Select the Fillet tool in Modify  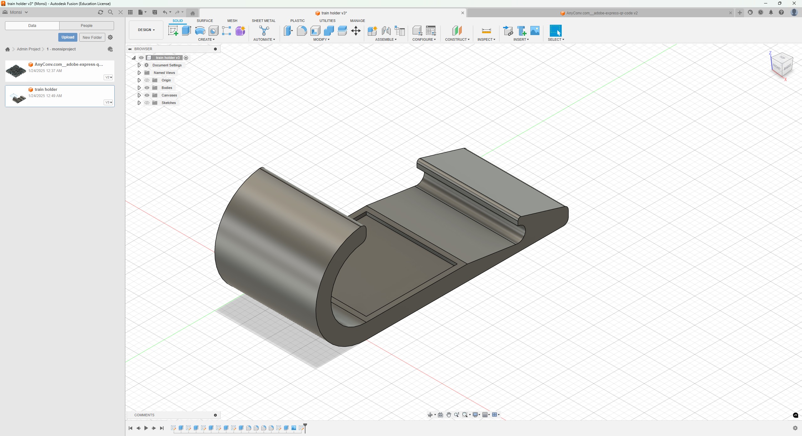tap(302, 31)
